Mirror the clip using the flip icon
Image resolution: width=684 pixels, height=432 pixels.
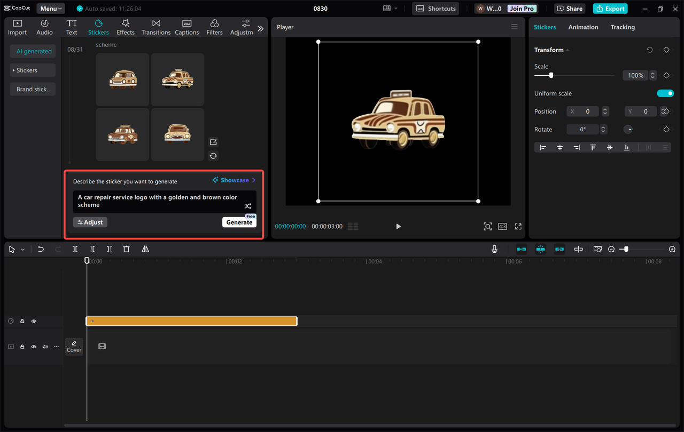point(144,249)
